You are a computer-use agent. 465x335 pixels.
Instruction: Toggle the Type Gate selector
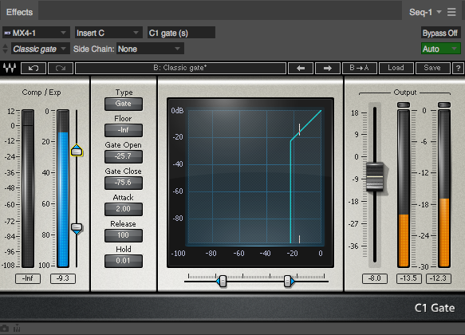point(124,104)
